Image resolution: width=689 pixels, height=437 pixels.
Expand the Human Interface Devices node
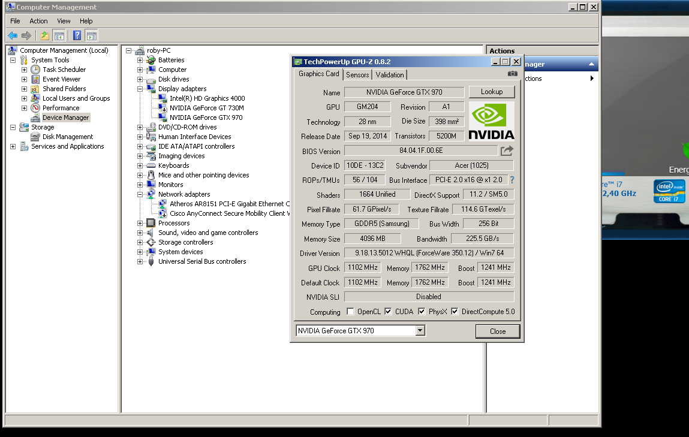(140, 137)
